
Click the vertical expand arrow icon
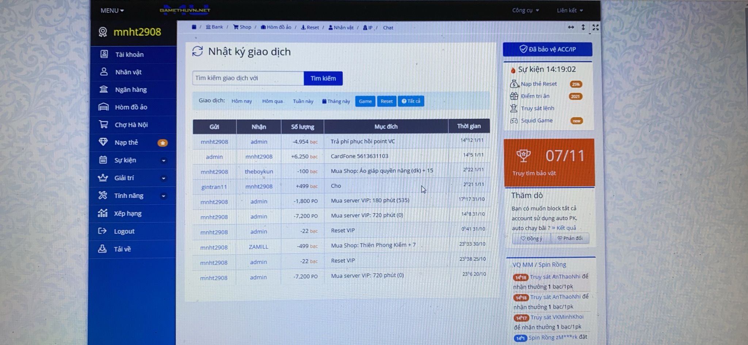[583, 27]
